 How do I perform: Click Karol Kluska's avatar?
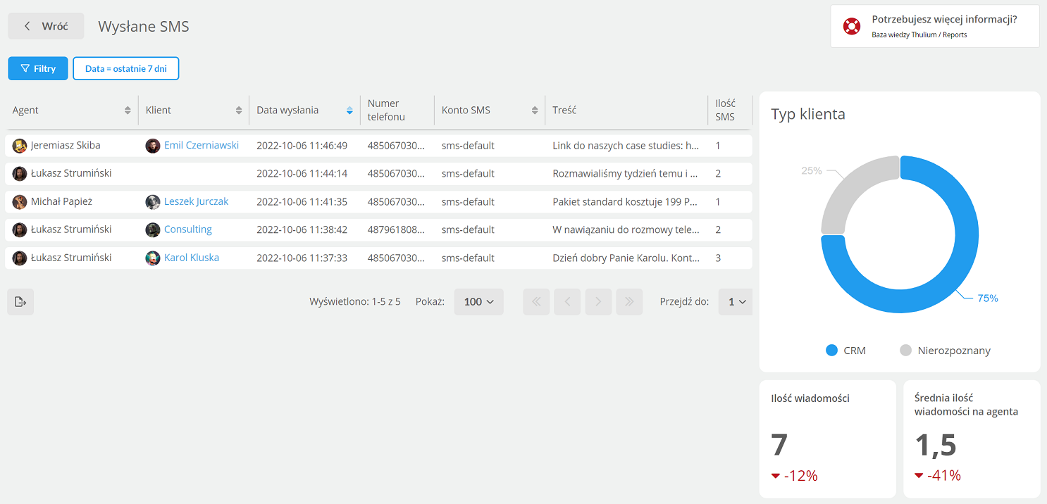tap(153, 258)
